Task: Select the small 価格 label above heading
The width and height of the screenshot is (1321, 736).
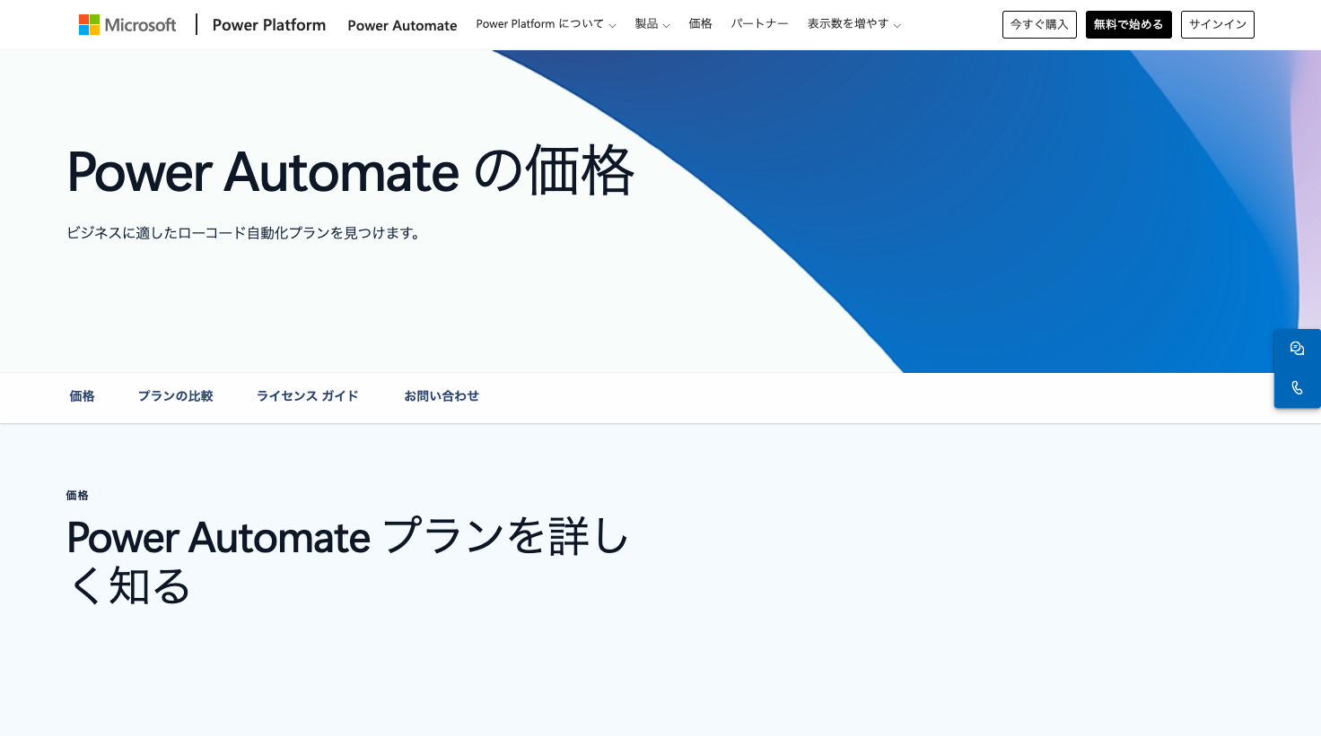Action: (77, 495)
